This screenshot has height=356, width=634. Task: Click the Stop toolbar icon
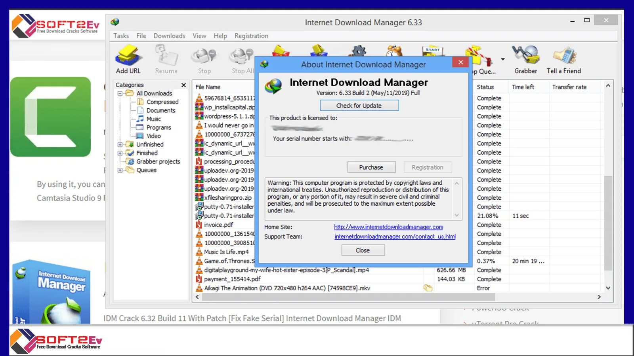coord(204,55)
